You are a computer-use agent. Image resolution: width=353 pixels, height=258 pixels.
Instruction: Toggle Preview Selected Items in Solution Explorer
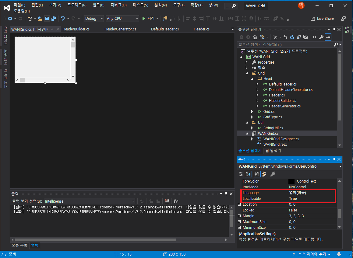pyautogui.click(x=328, y=37)
